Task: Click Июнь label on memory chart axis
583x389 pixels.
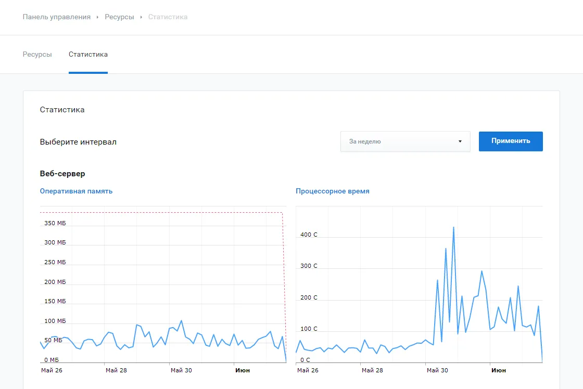Action: tap(243, 370)
